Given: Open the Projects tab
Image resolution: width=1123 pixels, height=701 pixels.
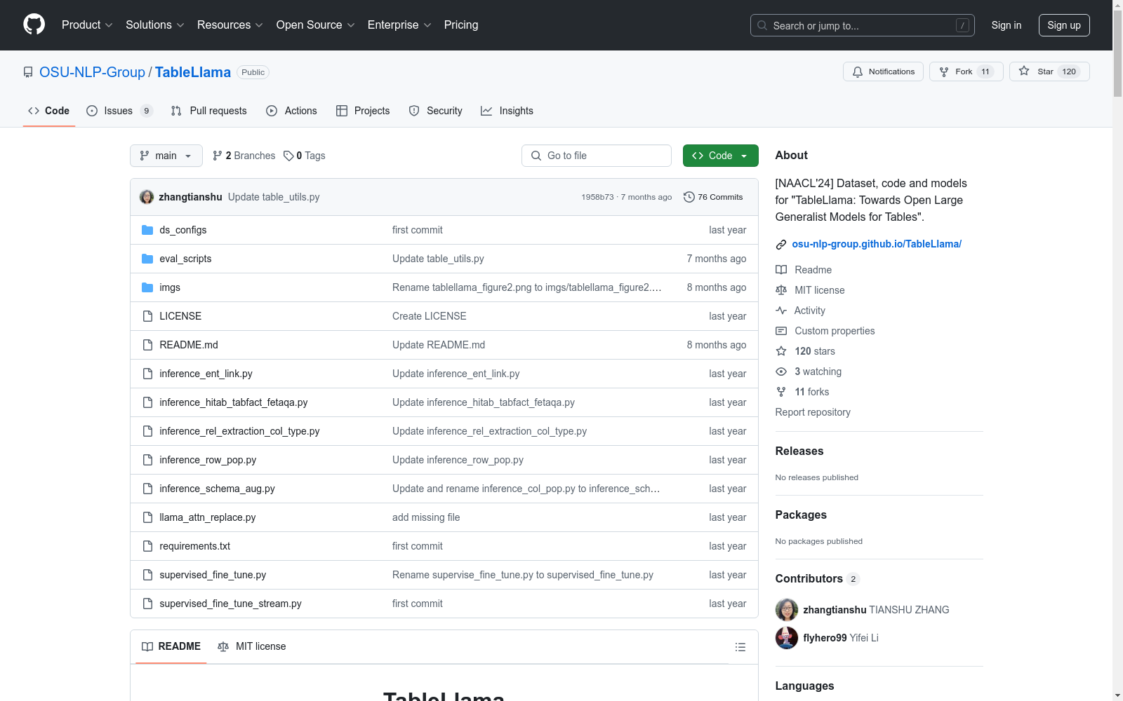Looking at the screenshot, I should (x=363, y=111).
